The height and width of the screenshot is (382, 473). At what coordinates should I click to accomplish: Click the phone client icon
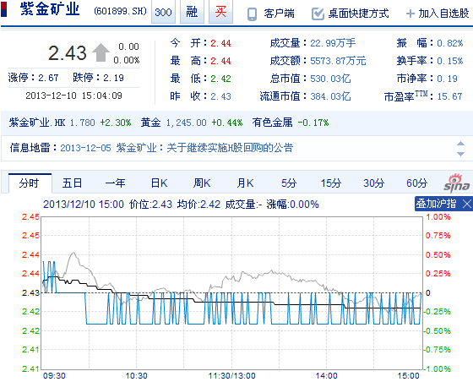(252, 14)
